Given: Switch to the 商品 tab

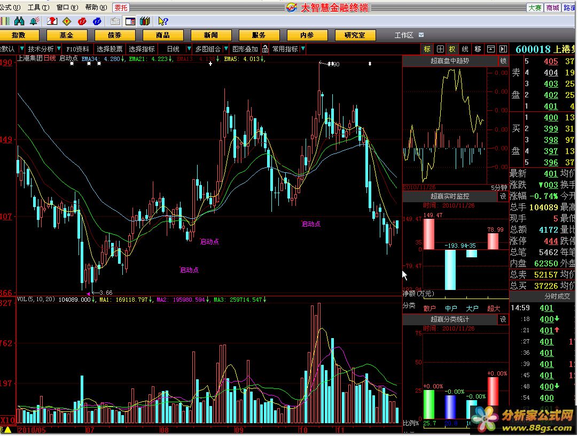Looking at the screenshot, I should click(163, 35).
